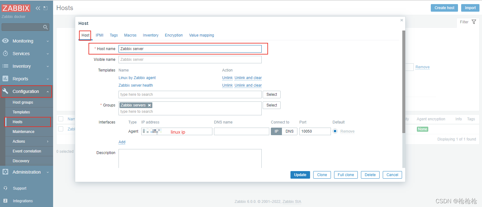Viewport: 482px width, 207px height.
Task: Check the Zabbix server row checkbox
Action: 61,129
